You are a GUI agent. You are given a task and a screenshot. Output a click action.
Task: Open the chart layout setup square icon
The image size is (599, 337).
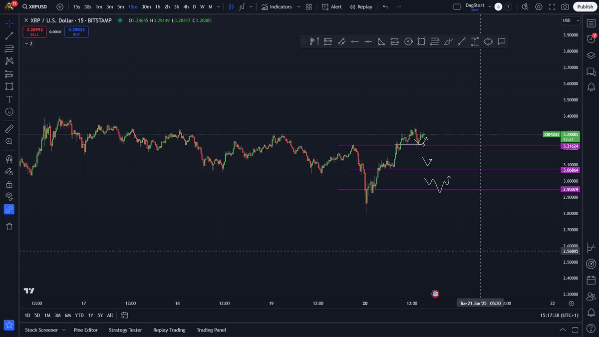point(457,7)
